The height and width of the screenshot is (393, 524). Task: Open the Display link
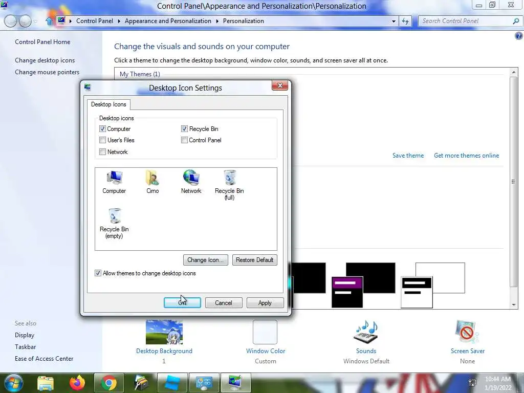click(x=25, y=335)
